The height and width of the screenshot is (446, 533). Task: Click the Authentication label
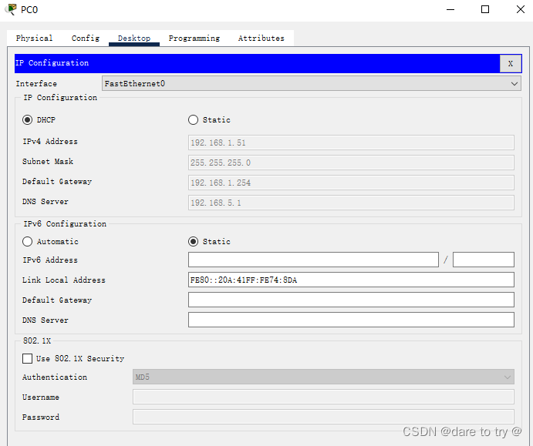(x=55, y=377)
